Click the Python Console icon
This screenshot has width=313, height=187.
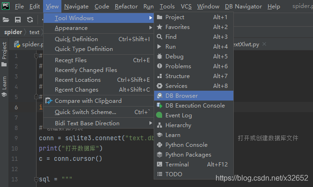click(159, 144)
